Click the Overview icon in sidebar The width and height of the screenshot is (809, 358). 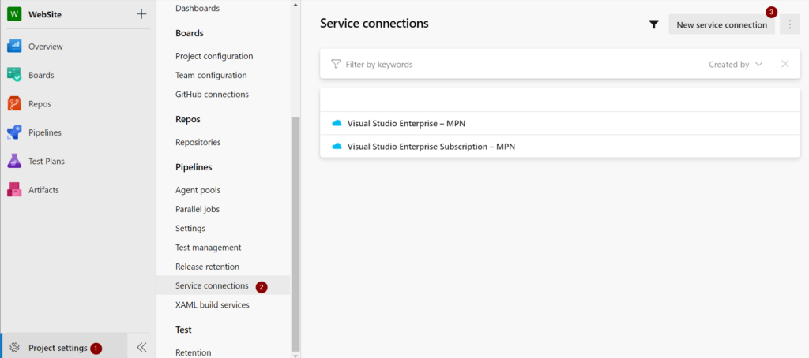(x=13, y=47)
